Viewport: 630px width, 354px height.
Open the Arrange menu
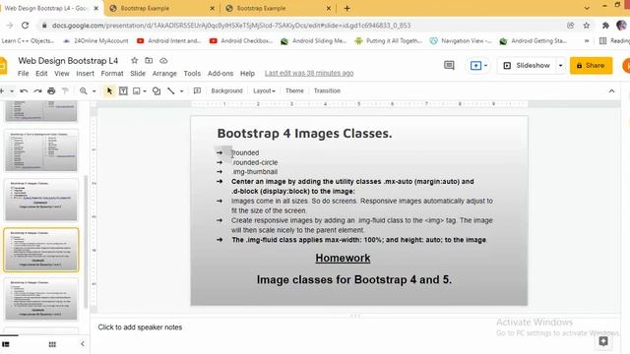[164, 74]
